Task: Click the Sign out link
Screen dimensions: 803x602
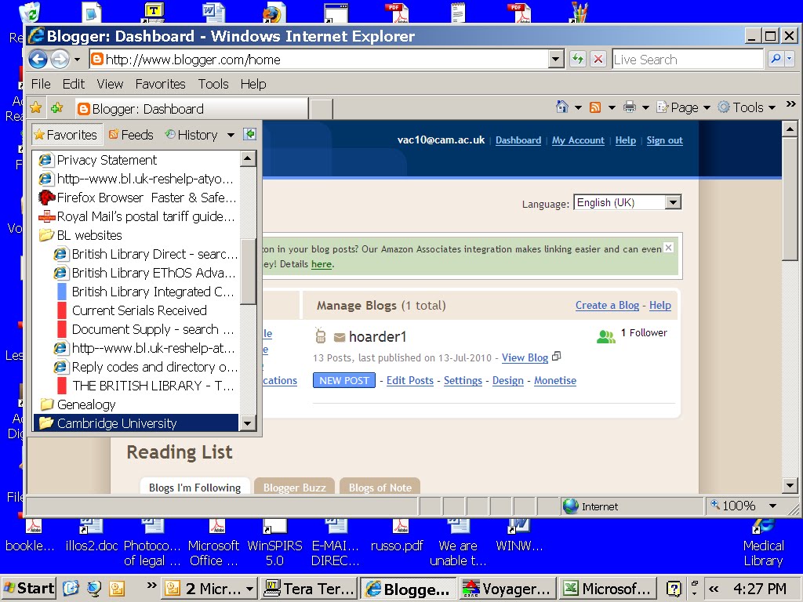Action: (665, 140)
